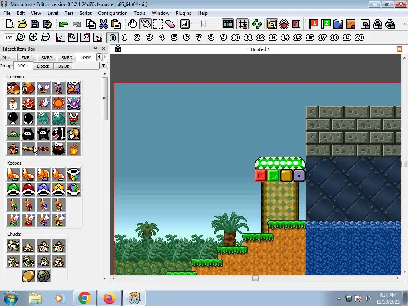Open the Windows Start menu
The image size is (408, 306).
[10, 298]
